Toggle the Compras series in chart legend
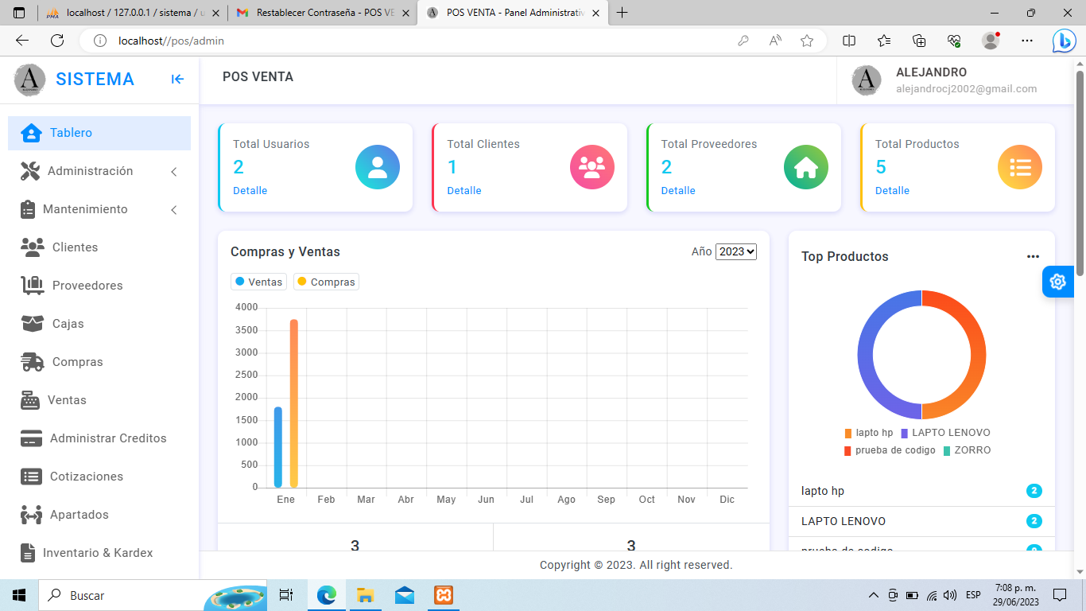The image size is (1086, 611). (x=327, y=282)
